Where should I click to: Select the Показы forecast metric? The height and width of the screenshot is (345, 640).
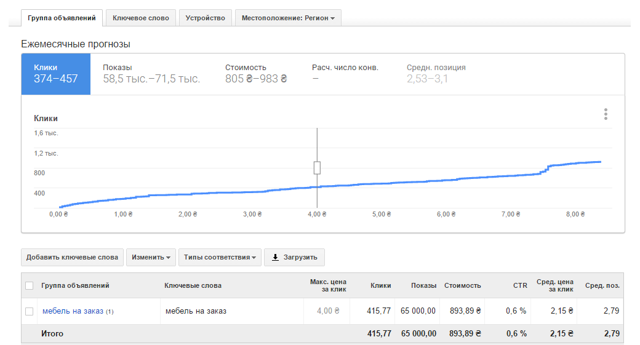click(151, 74)
